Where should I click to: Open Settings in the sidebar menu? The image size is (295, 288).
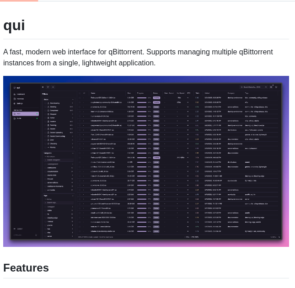click(x=19, y=103)
